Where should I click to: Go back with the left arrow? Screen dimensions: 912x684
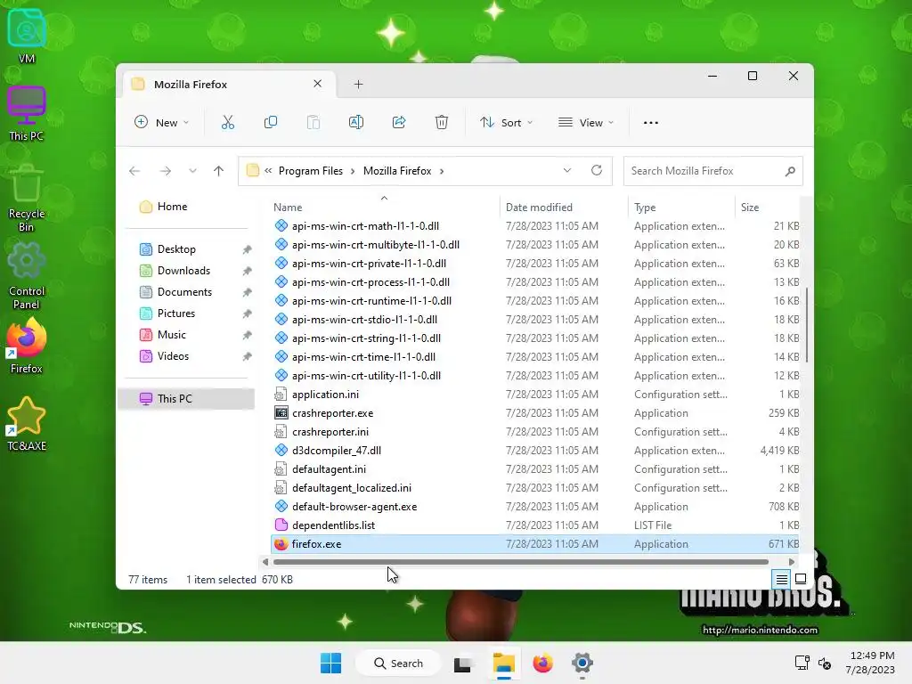pyautogui.click(x=134, y=171)
